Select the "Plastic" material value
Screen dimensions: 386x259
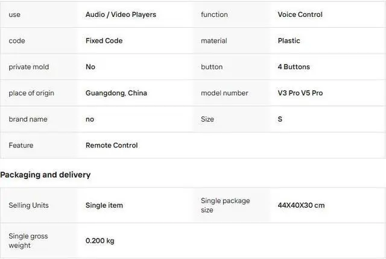coord(288,41)
